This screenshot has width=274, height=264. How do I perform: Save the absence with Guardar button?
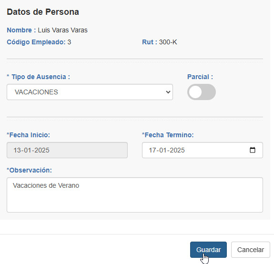[x=208, y=250]
